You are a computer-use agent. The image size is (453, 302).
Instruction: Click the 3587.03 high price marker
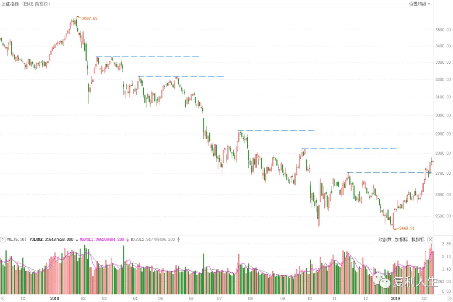[x=89, y=18]
